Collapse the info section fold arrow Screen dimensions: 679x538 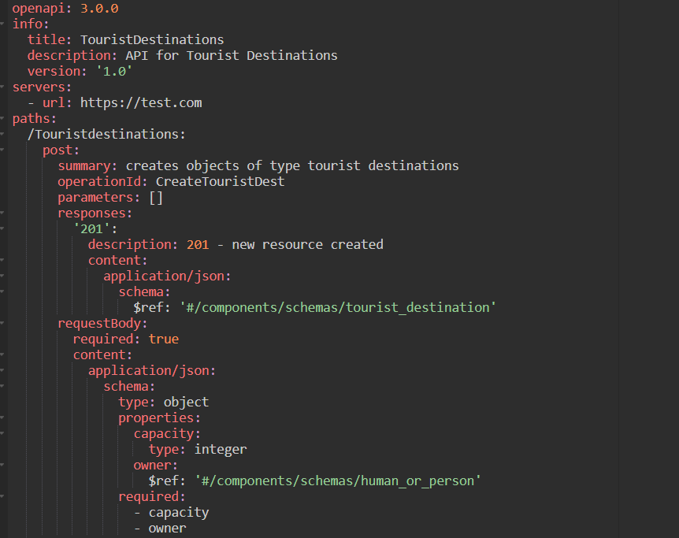coord(4,24)
